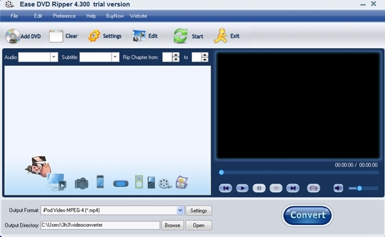
Task: Click the computer monitor device icon
Action: coord(56,182)
